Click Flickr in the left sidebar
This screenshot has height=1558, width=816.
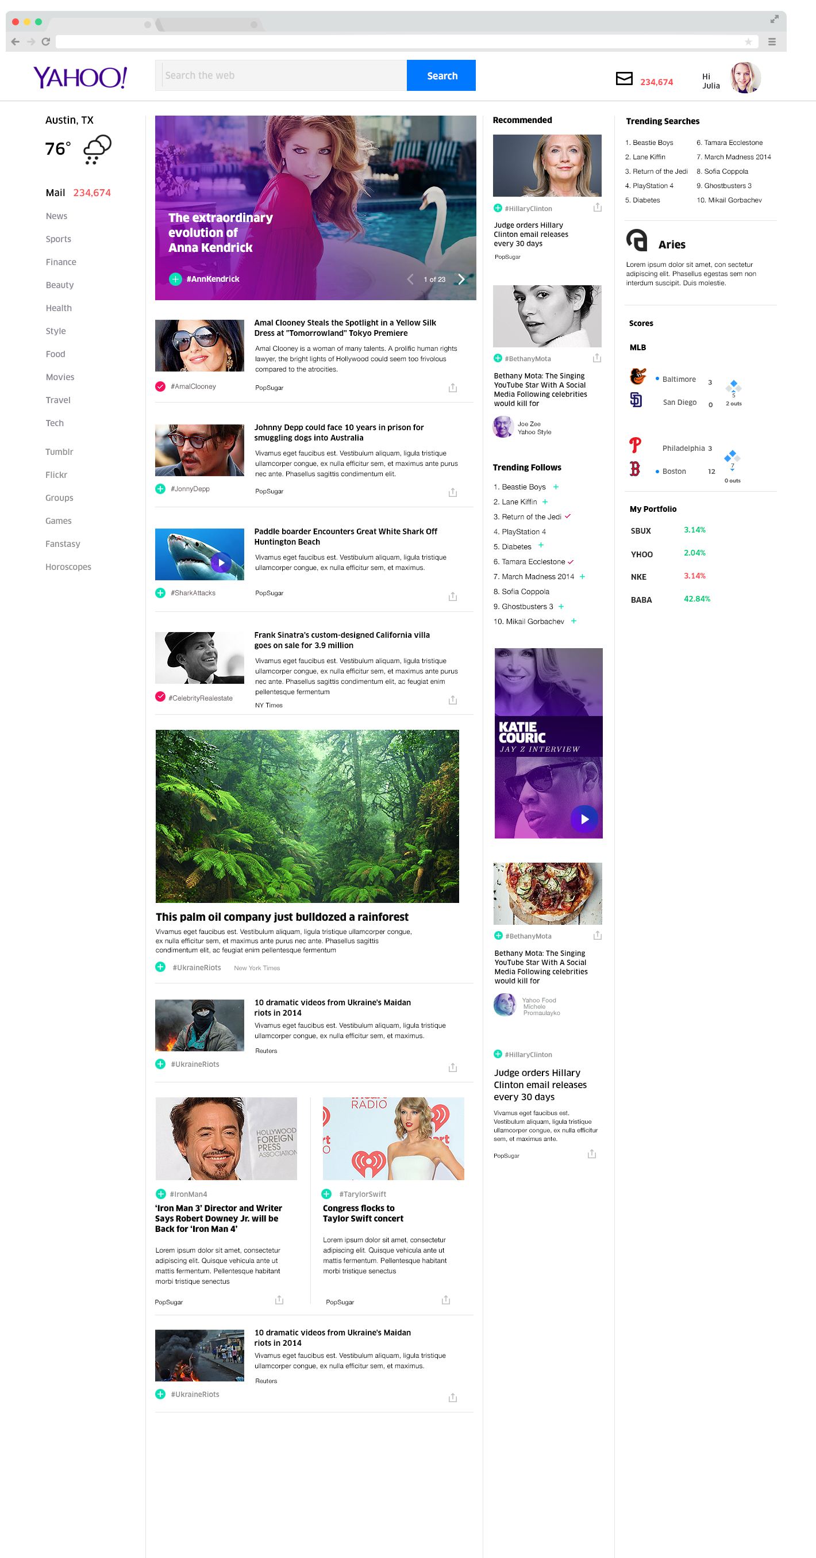tap(56, 475)
